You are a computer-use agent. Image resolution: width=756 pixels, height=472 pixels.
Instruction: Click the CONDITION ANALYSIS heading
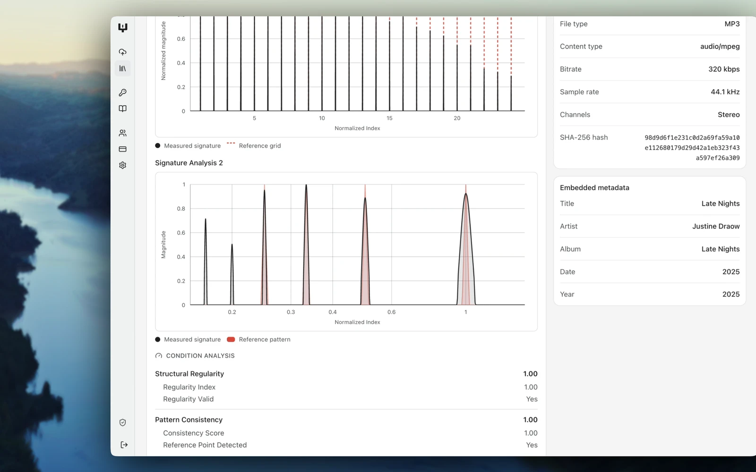(200, 356)
